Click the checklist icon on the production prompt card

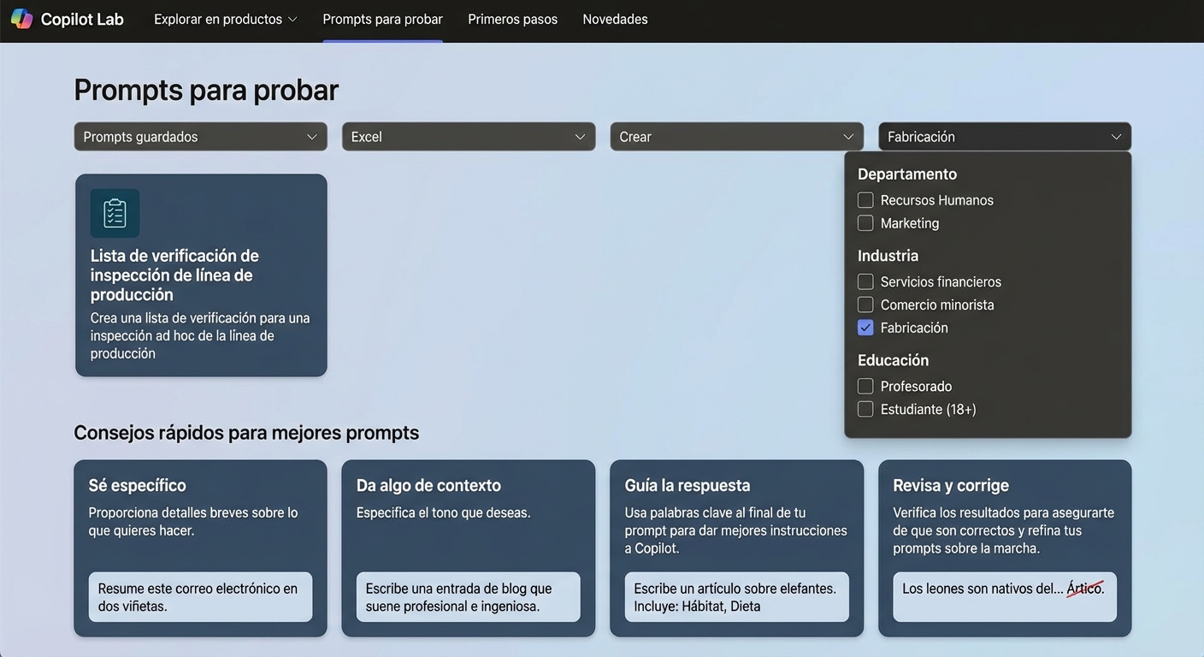coord(115,213)
